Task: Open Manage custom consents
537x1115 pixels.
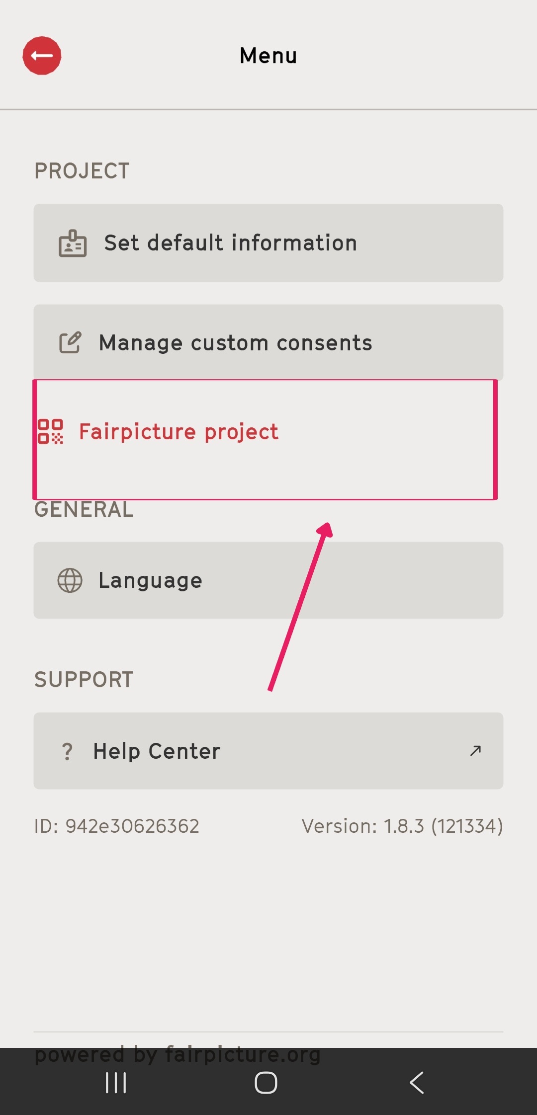Action: 268,342
